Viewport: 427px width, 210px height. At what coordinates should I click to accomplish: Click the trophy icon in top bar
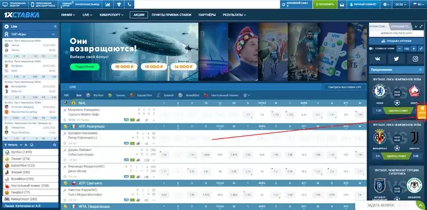pos(119,5)
